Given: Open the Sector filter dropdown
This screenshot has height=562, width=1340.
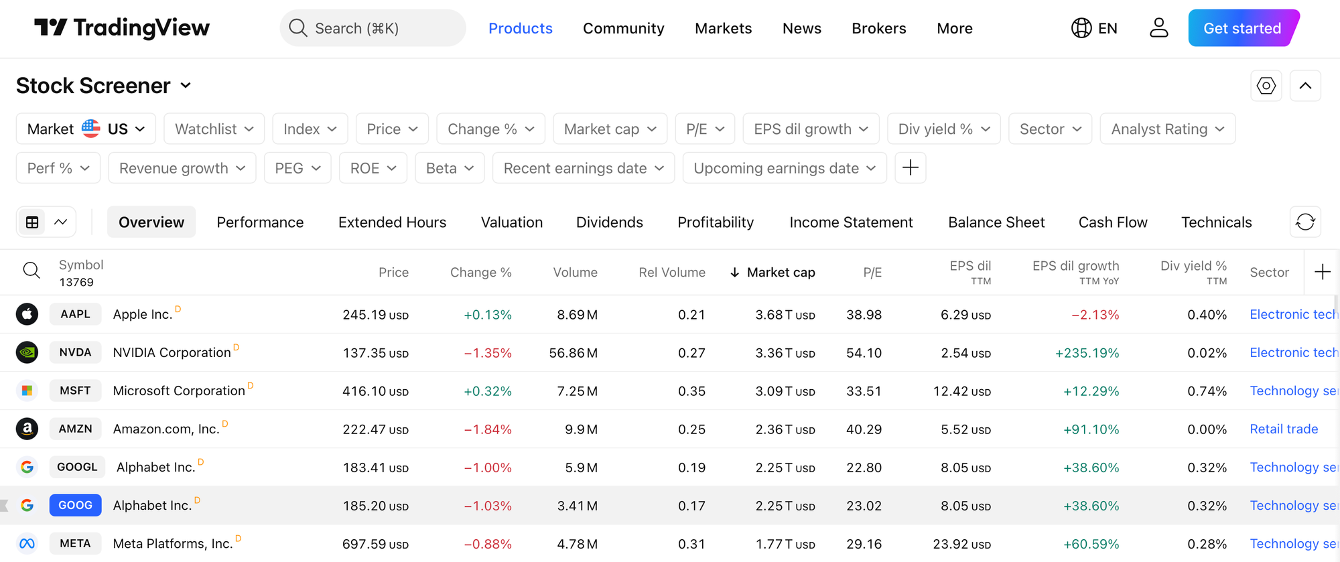Looking at the screenshot, I should (1050, 129).
